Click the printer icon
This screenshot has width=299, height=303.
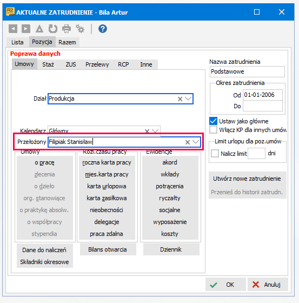pyautogui.click(x=67, y=29)
